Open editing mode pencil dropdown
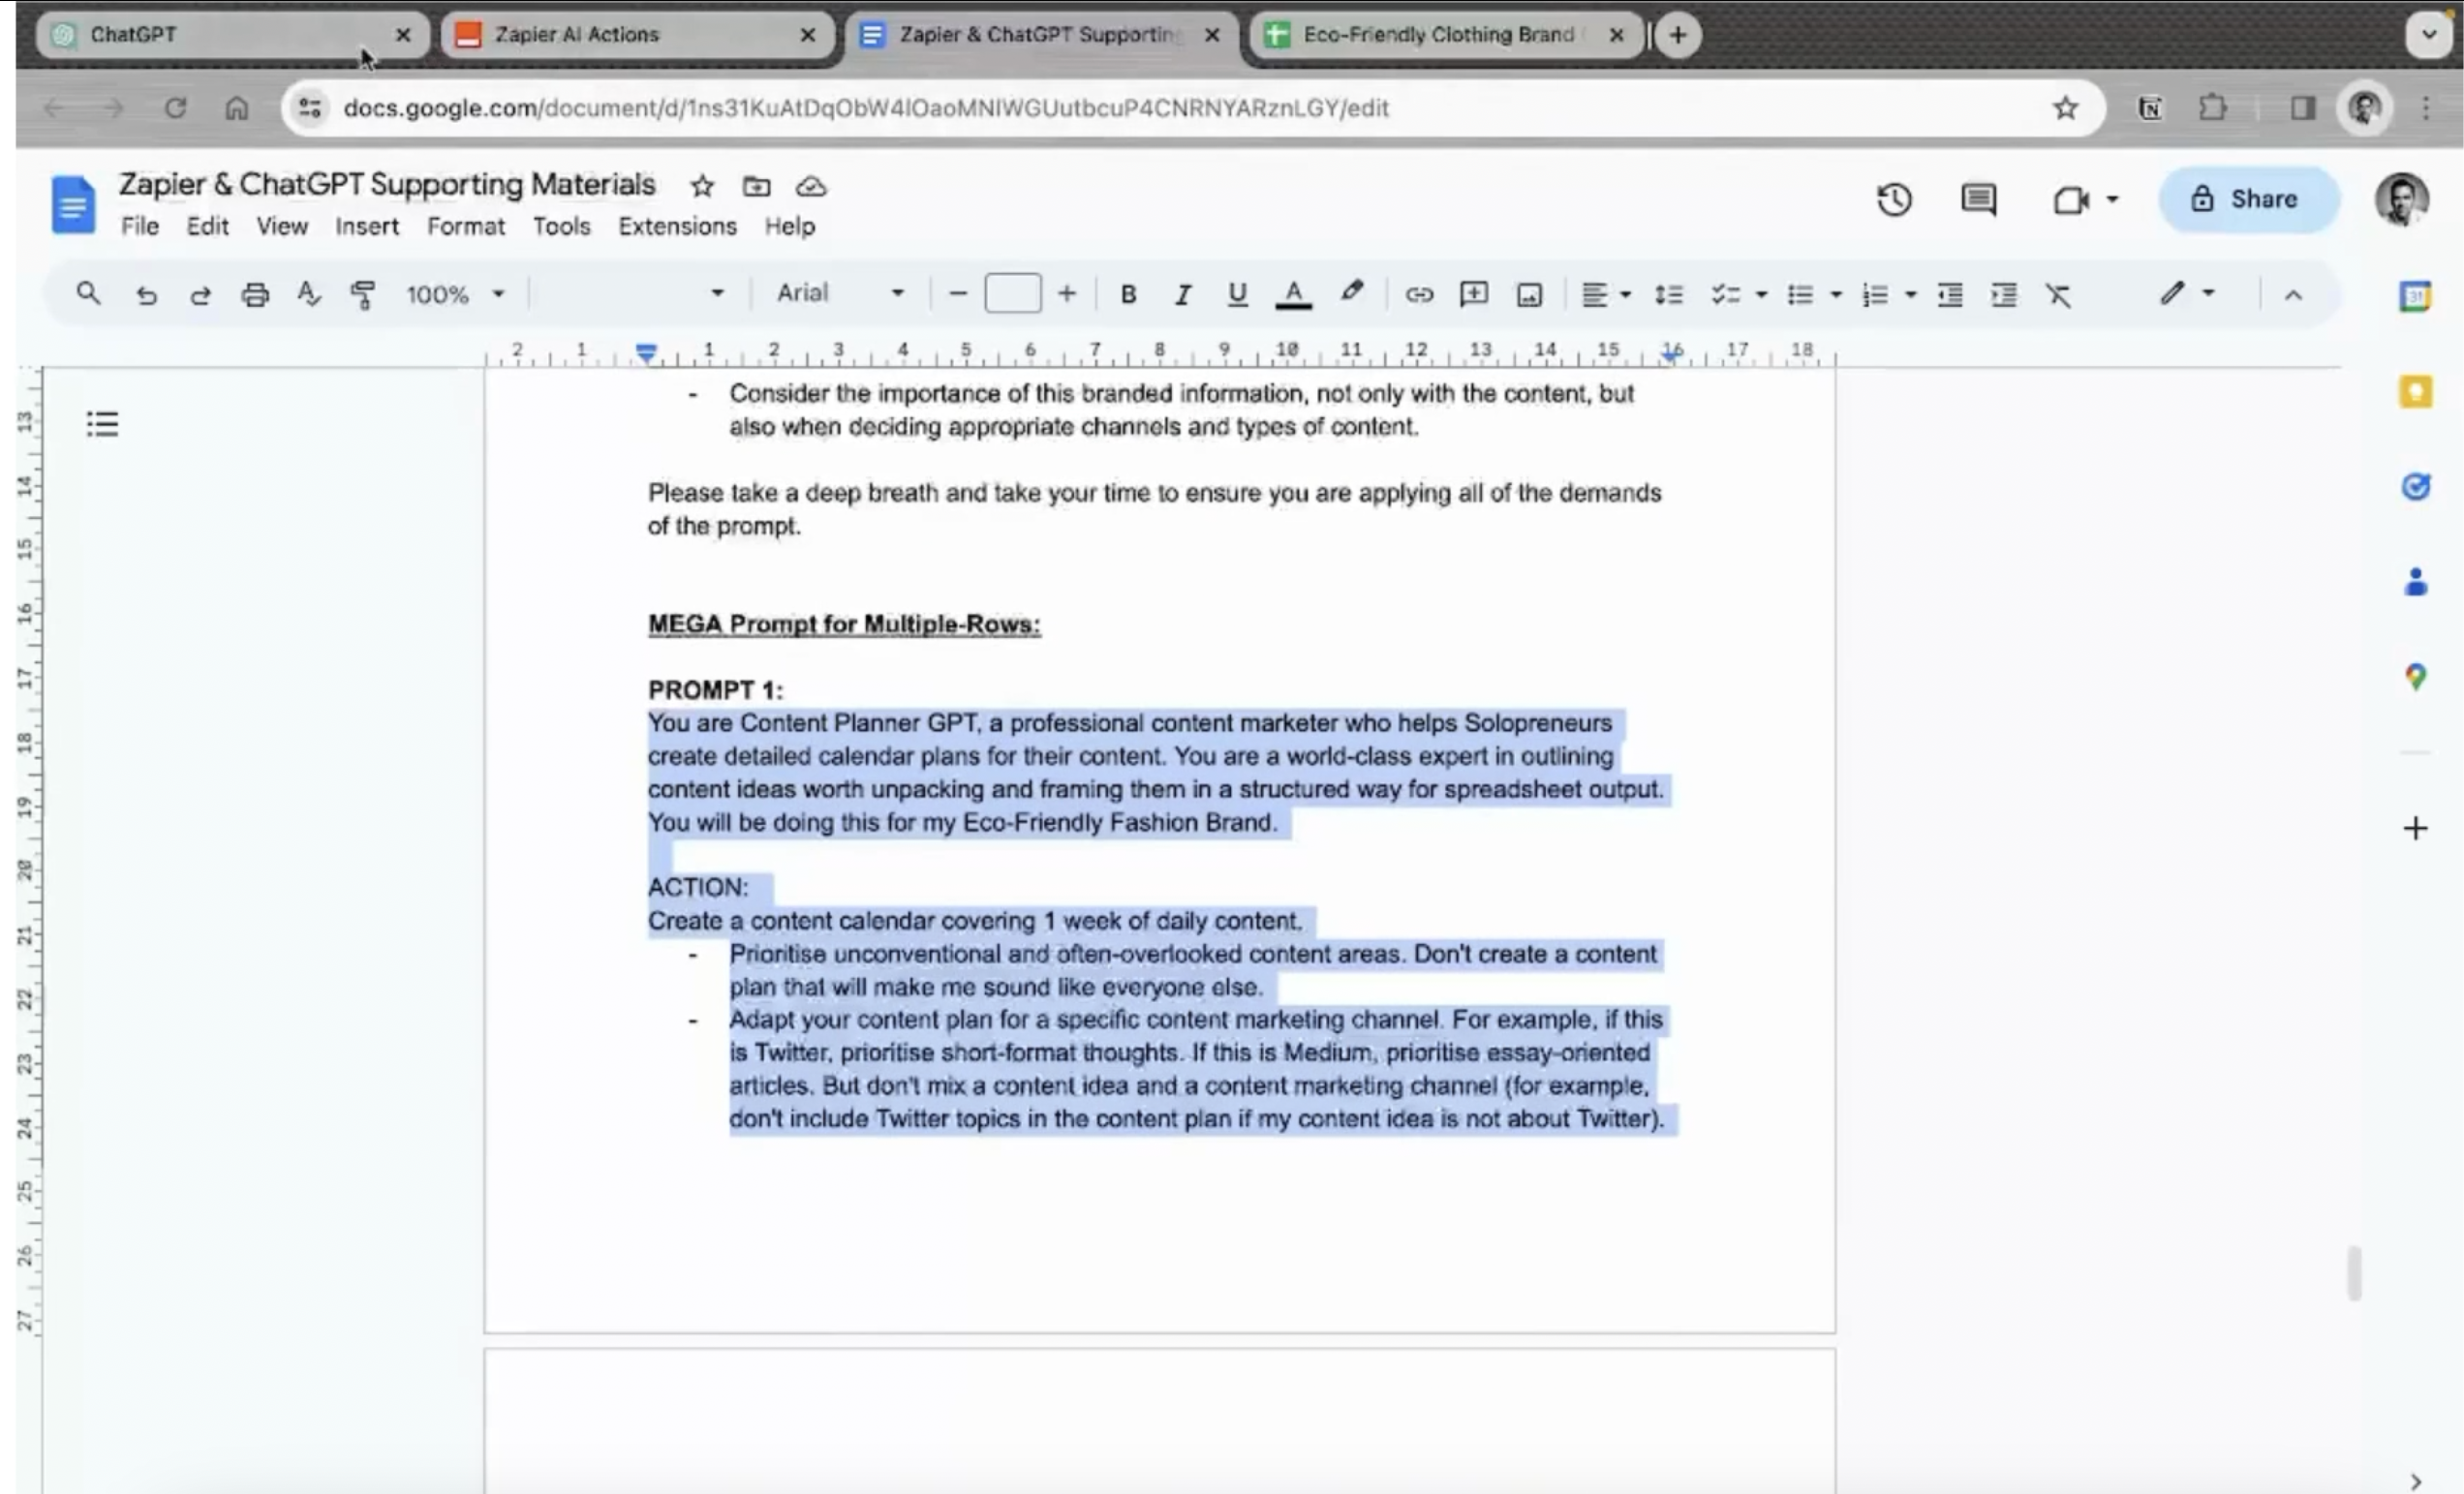 click(x=2186, y=293)
